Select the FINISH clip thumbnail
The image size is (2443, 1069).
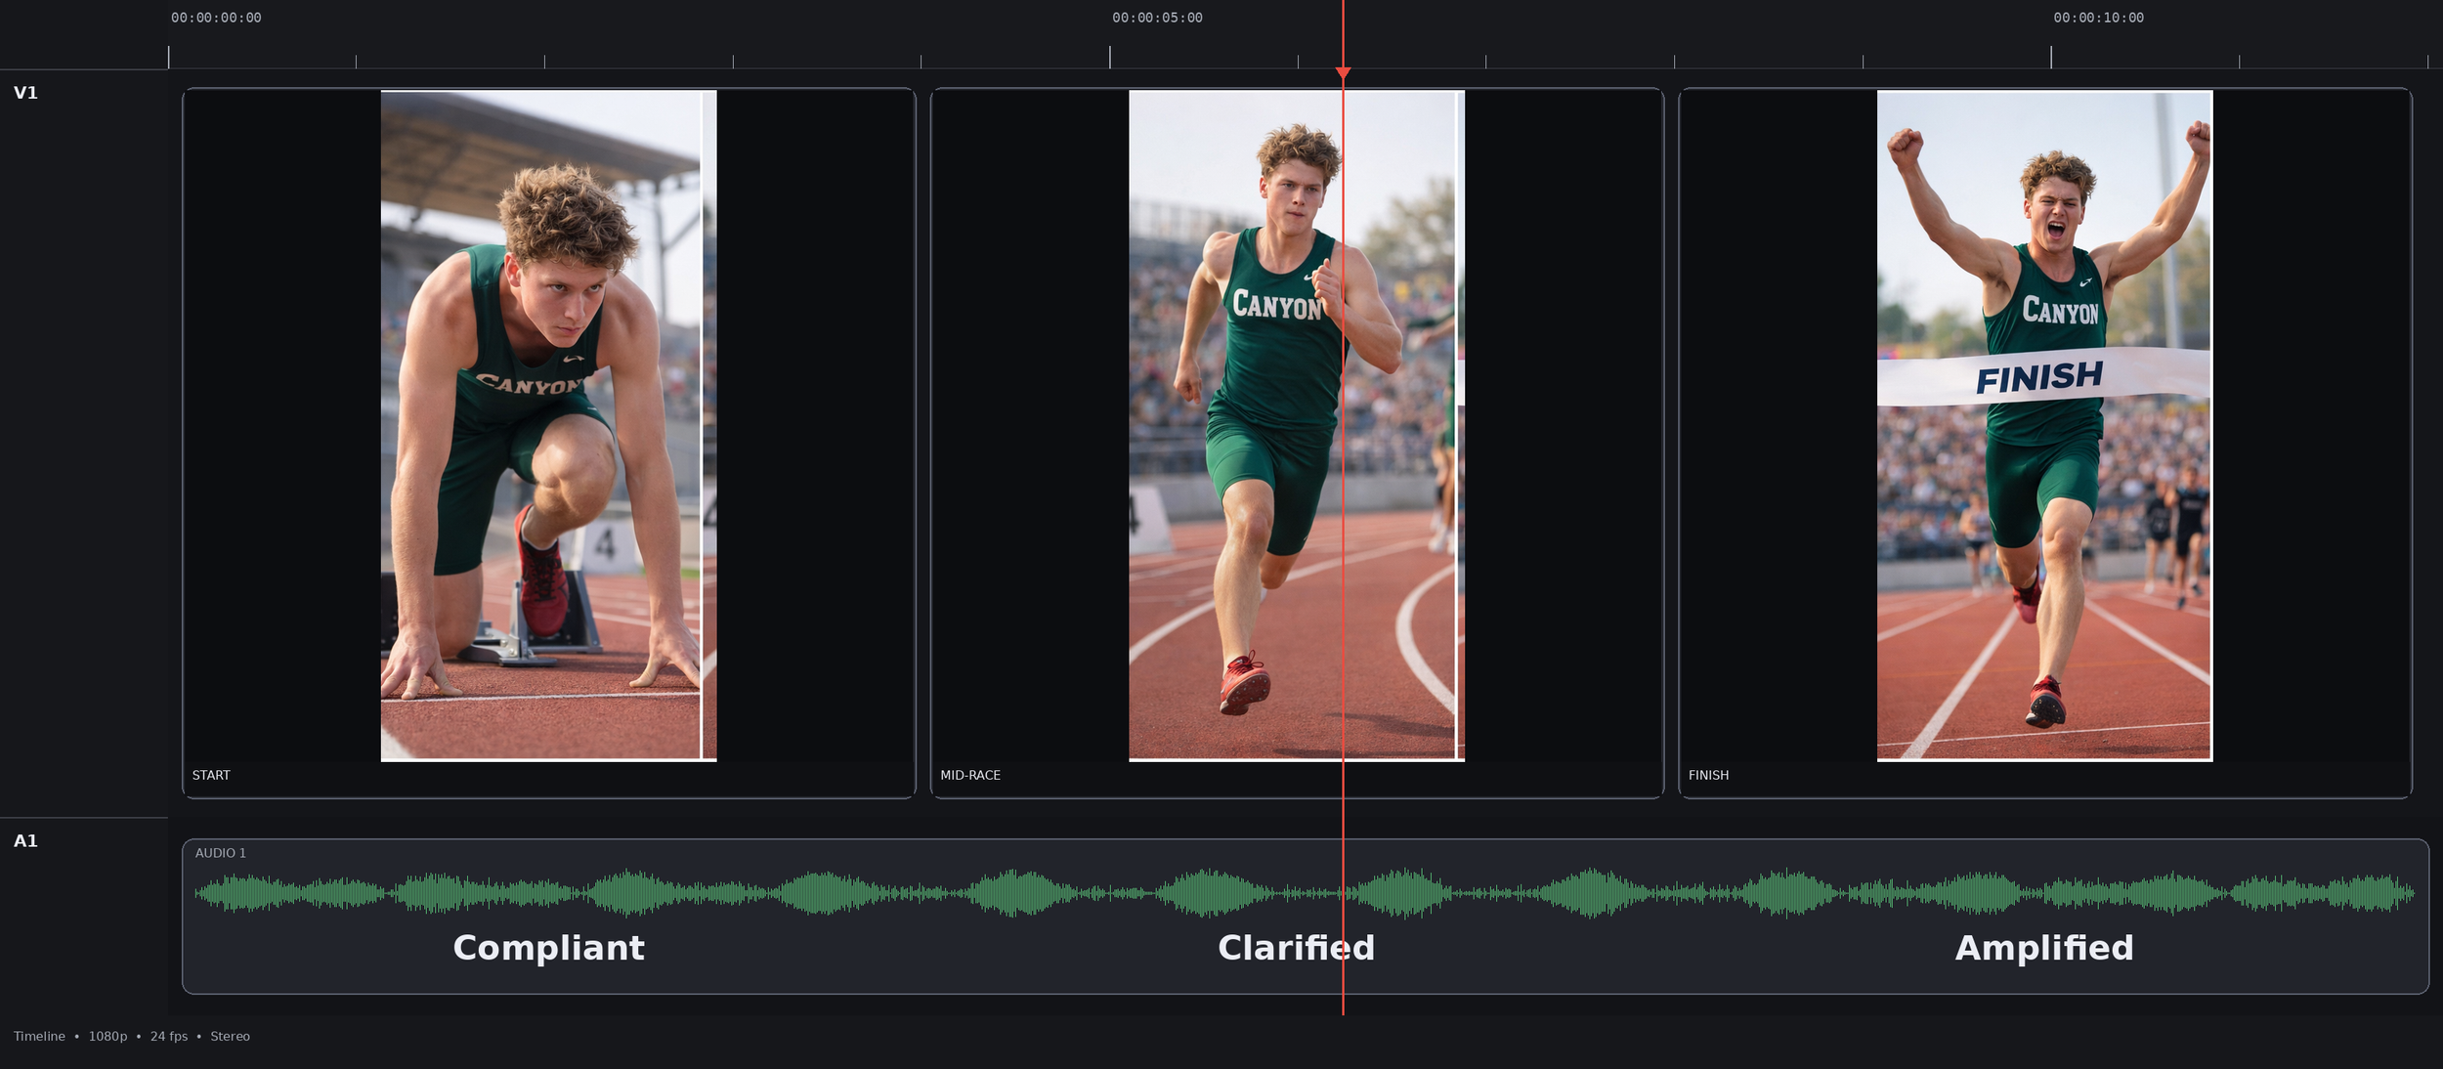coord(2043,425)
